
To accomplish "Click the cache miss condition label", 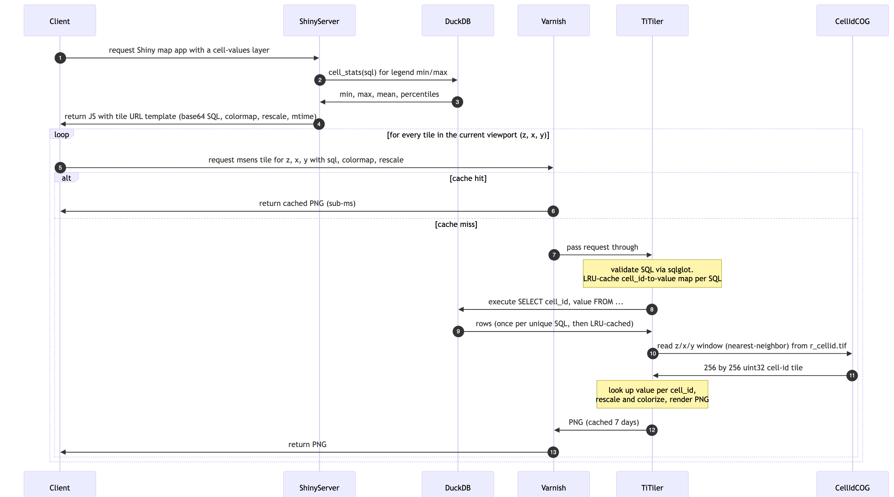I will [456, 224].
